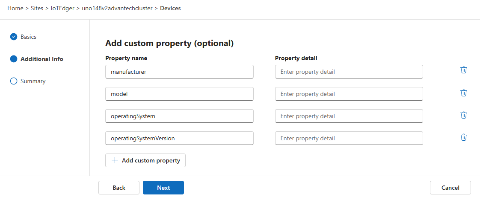
Task: Cancel the device creation wizard
Action: click(450, 188)
